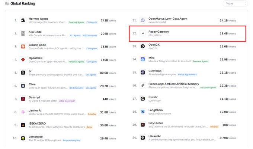Click the p0.systems subtitle
Screen dimensions: 253x149
(x=155, y=35)
